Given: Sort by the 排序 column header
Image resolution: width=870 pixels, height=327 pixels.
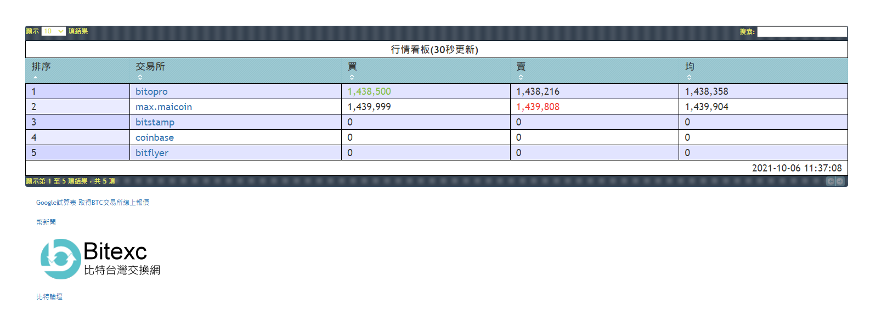Looking at the screenshot, I should pyautogui.click(x=77, y=71).
